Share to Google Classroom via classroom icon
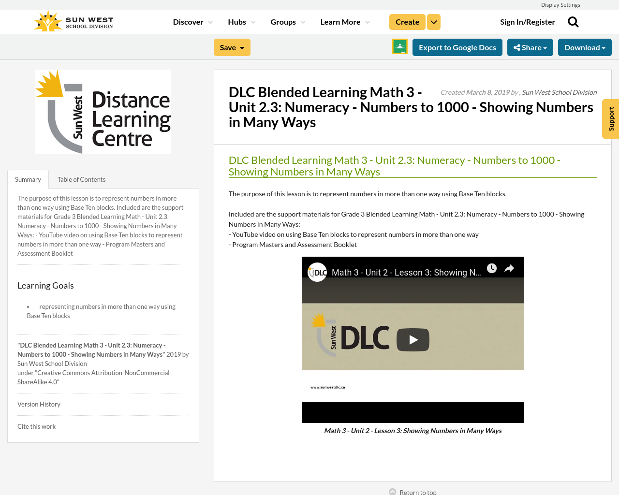The height and width of the screenshot is (495, 619). coord(399,46)
